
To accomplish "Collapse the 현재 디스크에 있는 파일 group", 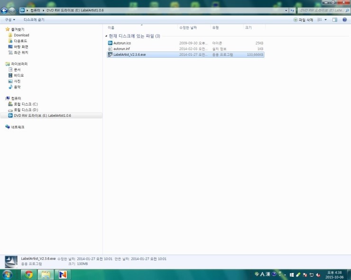I will [x=105, y=36].
